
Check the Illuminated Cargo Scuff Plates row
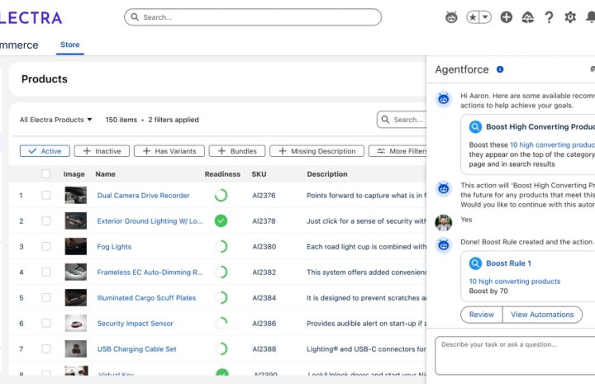pos(46,297)
